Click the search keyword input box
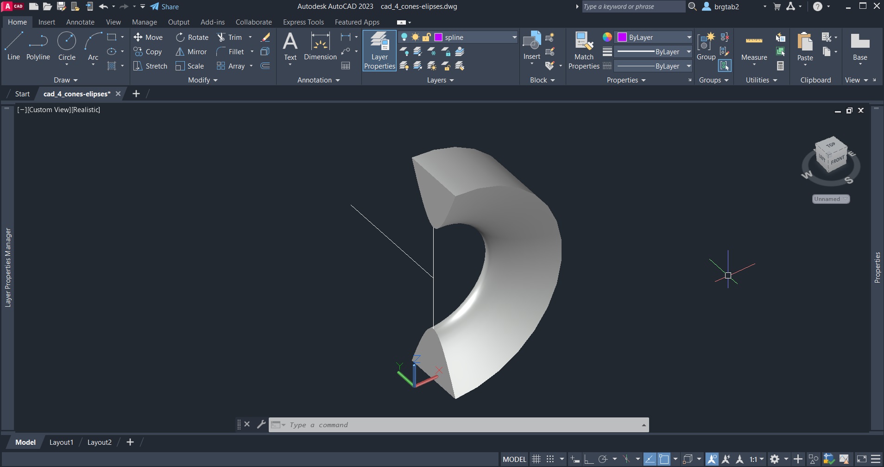This screenshot has width=884, height=467. (x=633, y=6)
